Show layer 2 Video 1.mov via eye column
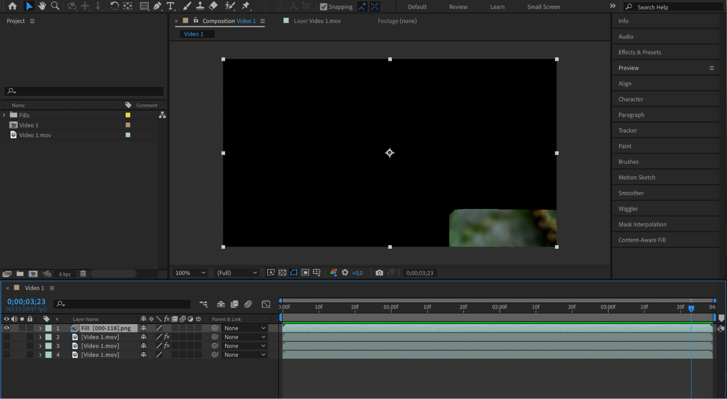 tap(7, 337)
